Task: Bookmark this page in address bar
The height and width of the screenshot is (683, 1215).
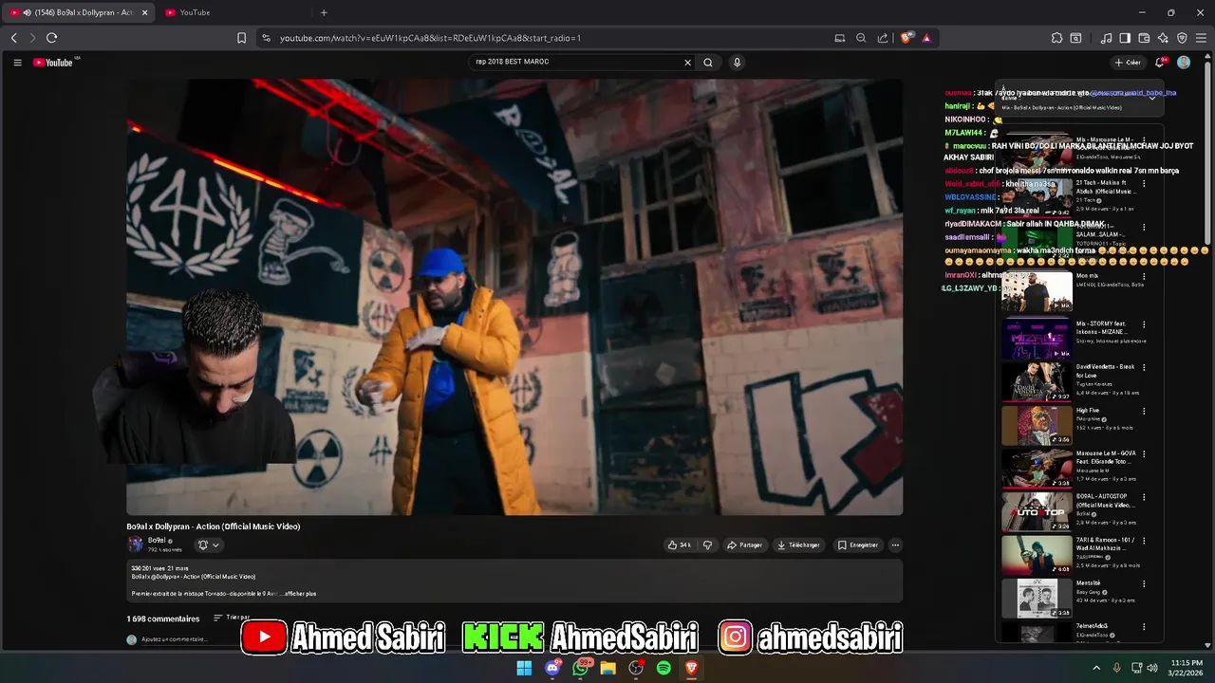Action: (241, 38)
